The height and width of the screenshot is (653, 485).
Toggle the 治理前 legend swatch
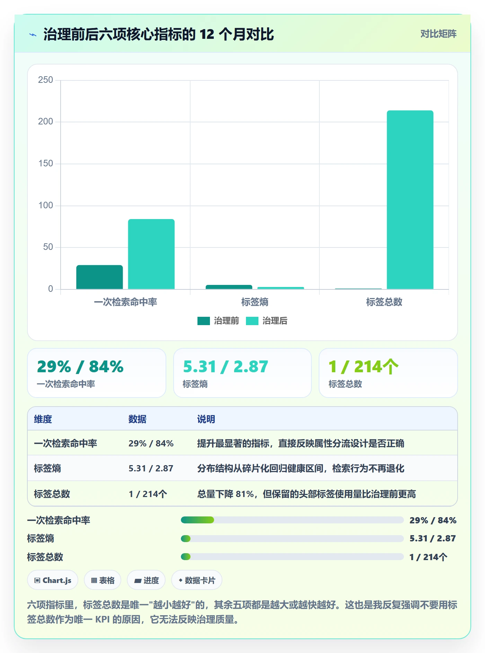click(204, 321)
